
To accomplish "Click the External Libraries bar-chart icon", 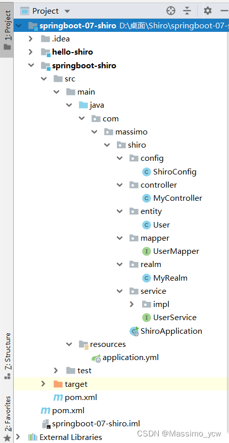I will [33, 437].
